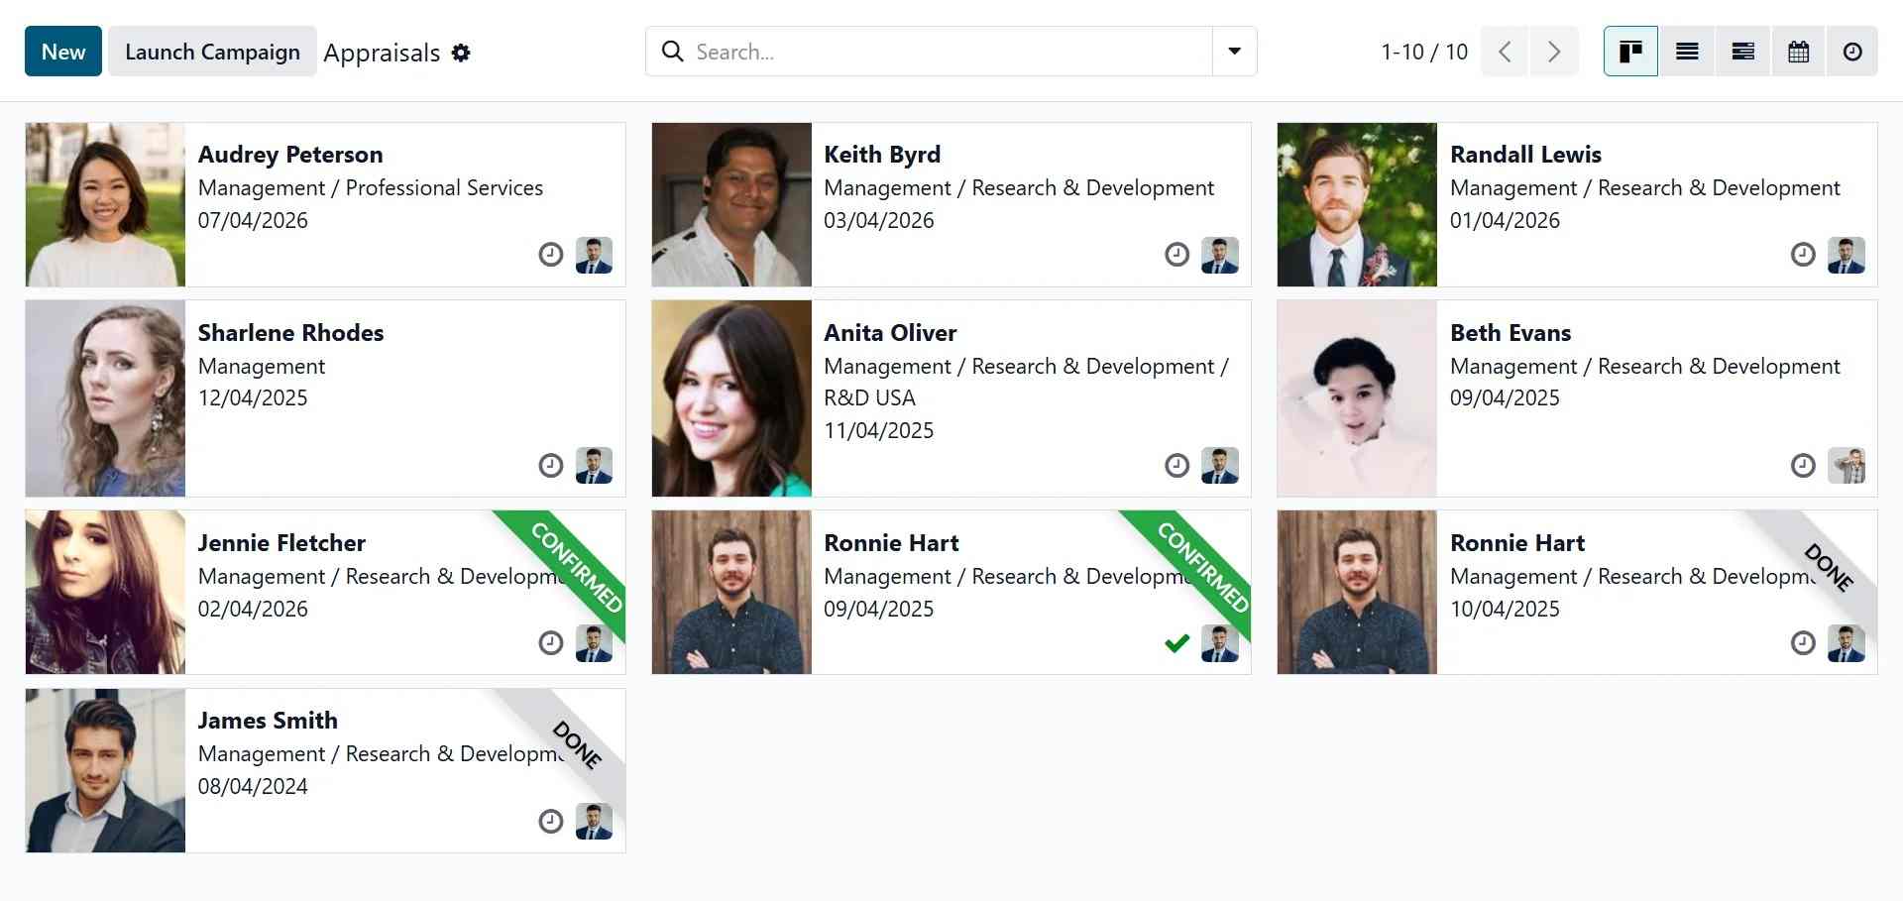
Task: Go to next page of records
Action: [x=1554, y=52]
